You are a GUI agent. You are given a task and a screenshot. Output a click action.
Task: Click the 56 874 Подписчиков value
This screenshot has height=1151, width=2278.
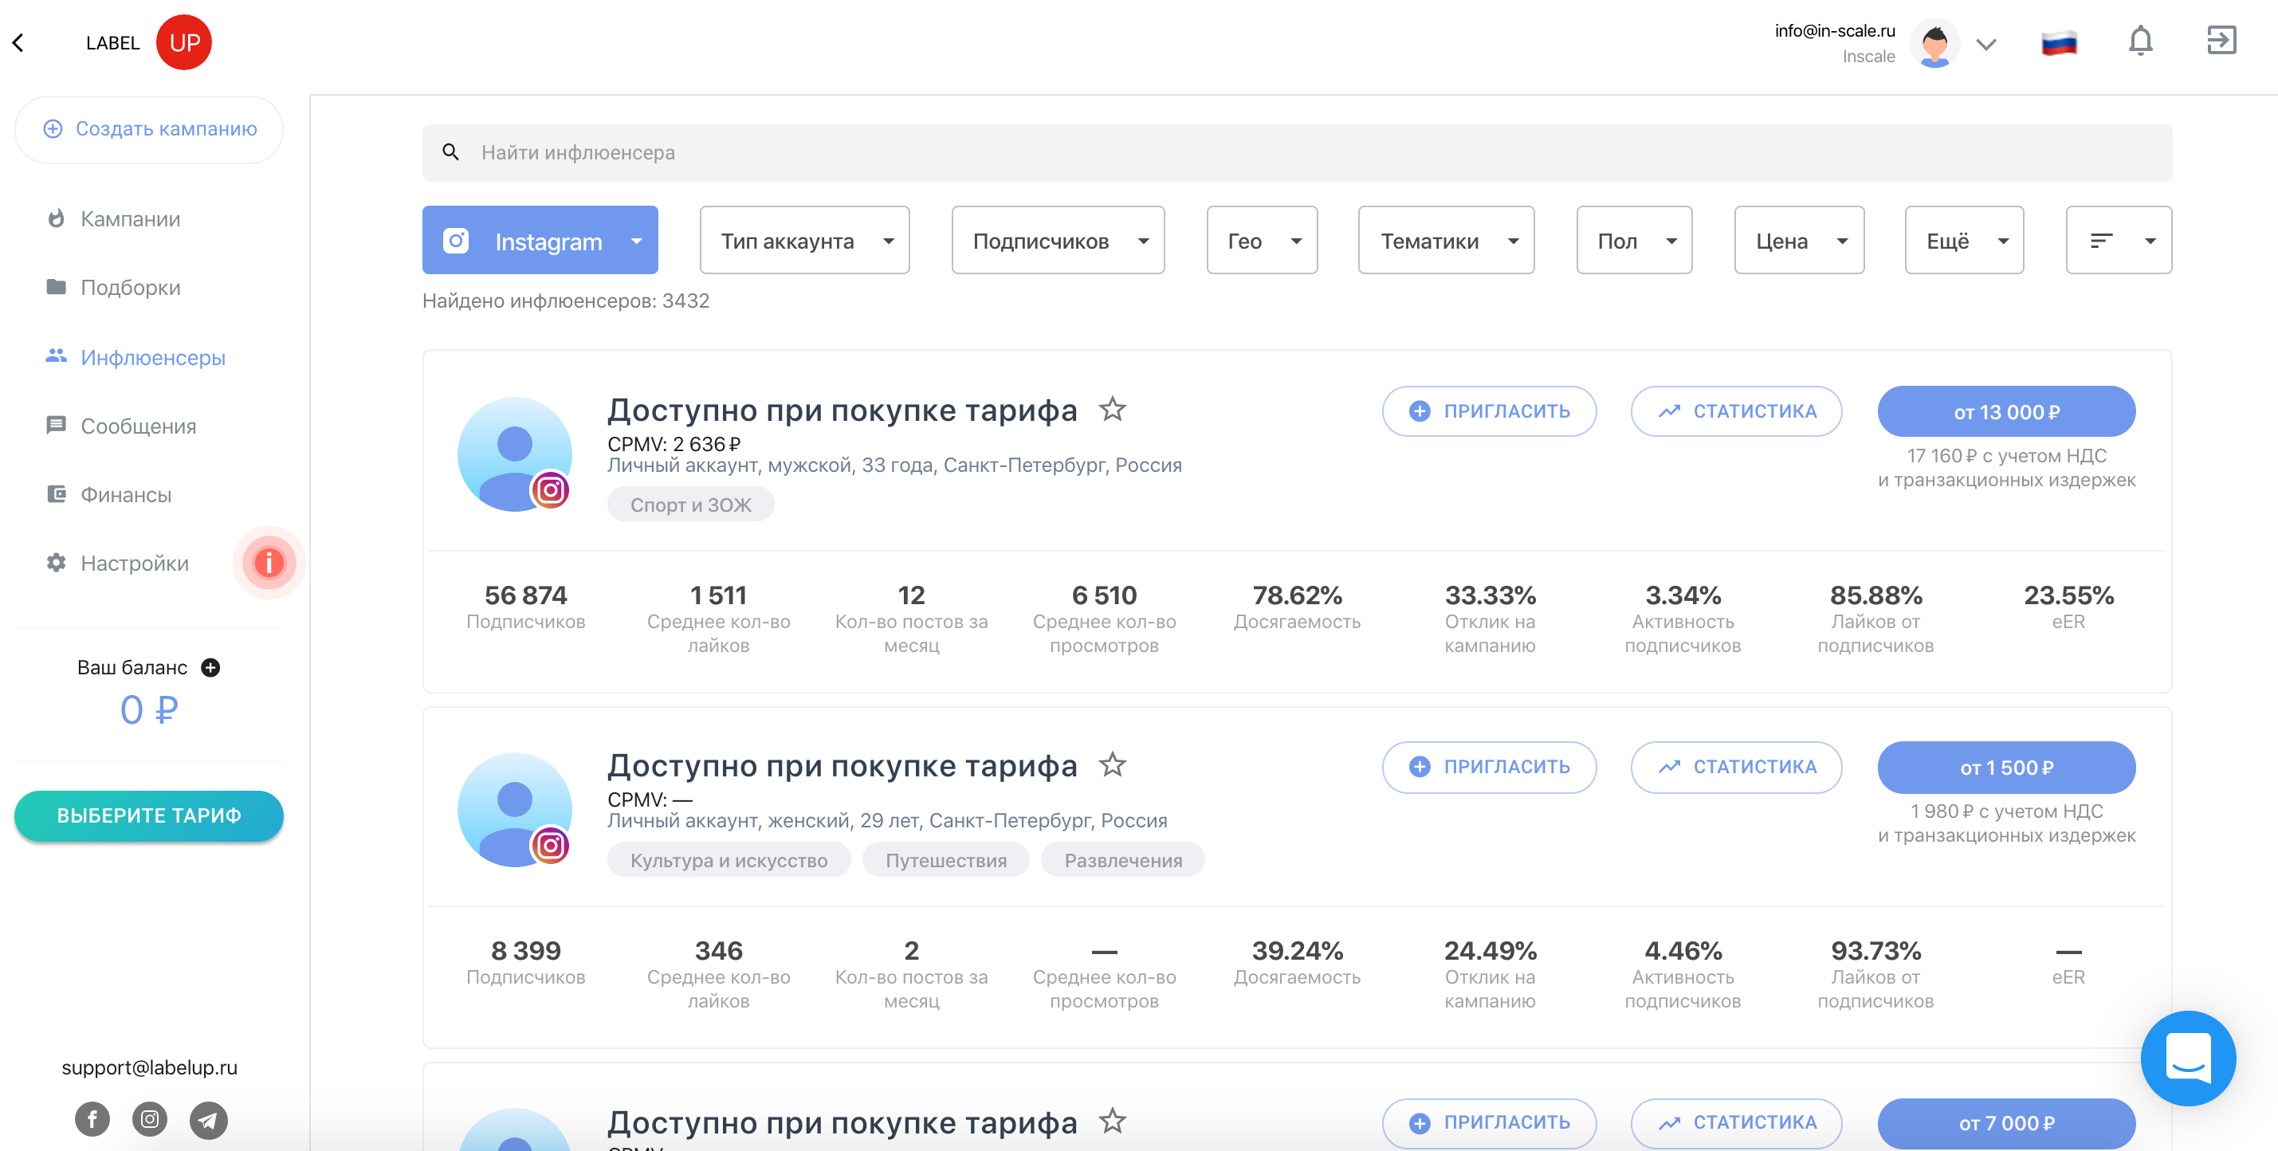[525, 595]
